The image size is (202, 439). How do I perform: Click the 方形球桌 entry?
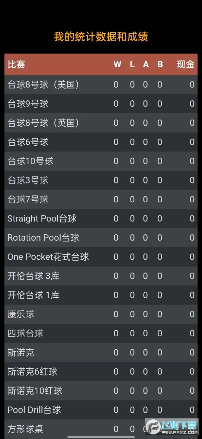26,429
